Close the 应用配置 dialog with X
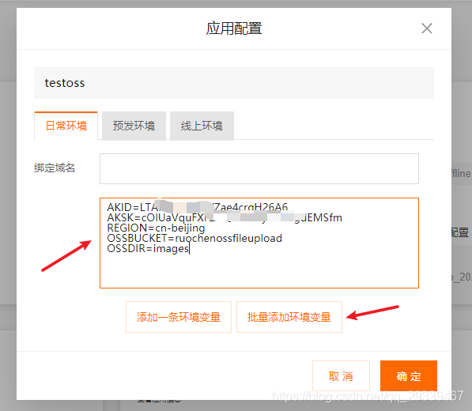The height and width of the screenshot is (411, 472). [x=427, y=28]
